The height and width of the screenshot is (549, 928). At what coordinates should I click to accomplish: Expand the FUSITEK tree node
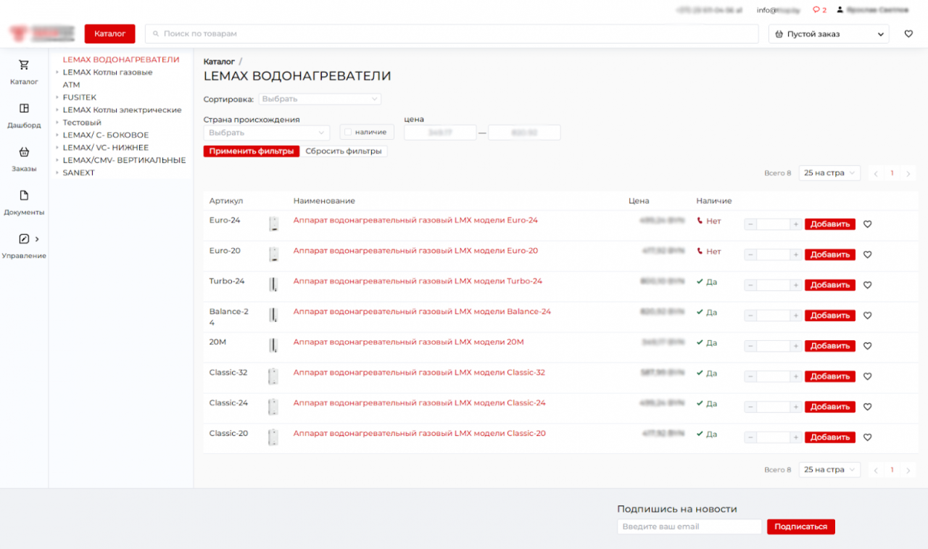click(x=57, y=97)
